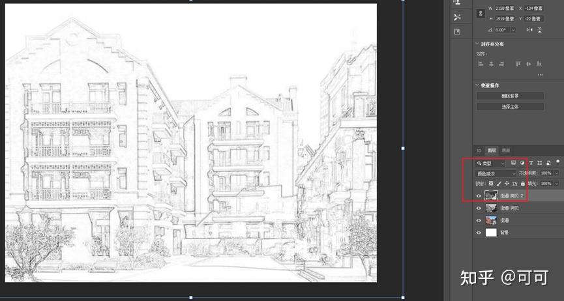Collapse the 对齐并分布 section
564x301 pixels.
coord(477,44)
